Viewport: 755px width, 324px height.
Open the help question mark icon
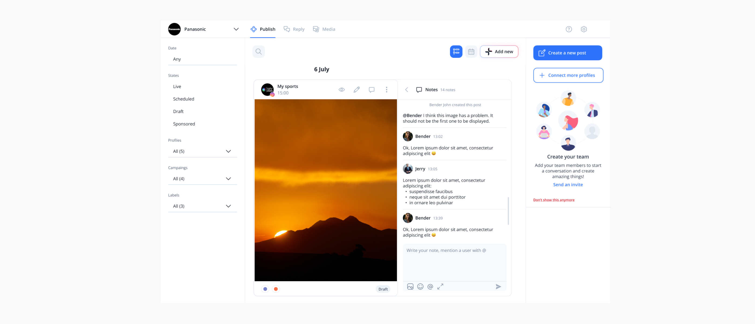(569, 29)
